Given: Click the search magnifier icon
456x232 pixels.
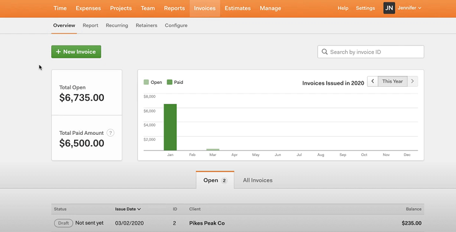Looking at the screenshot, I should [325, 52].
